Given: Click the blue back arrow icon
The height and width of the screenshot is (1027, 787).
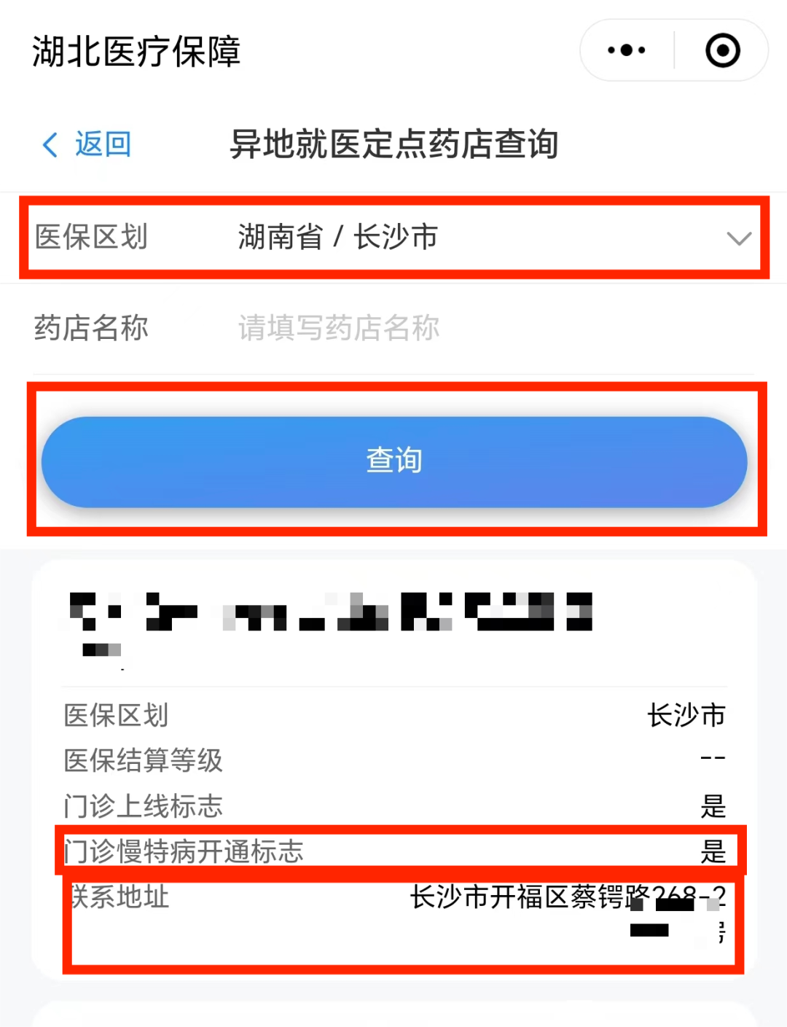Looking at the screenshot, I should click(x=50, y=144).
